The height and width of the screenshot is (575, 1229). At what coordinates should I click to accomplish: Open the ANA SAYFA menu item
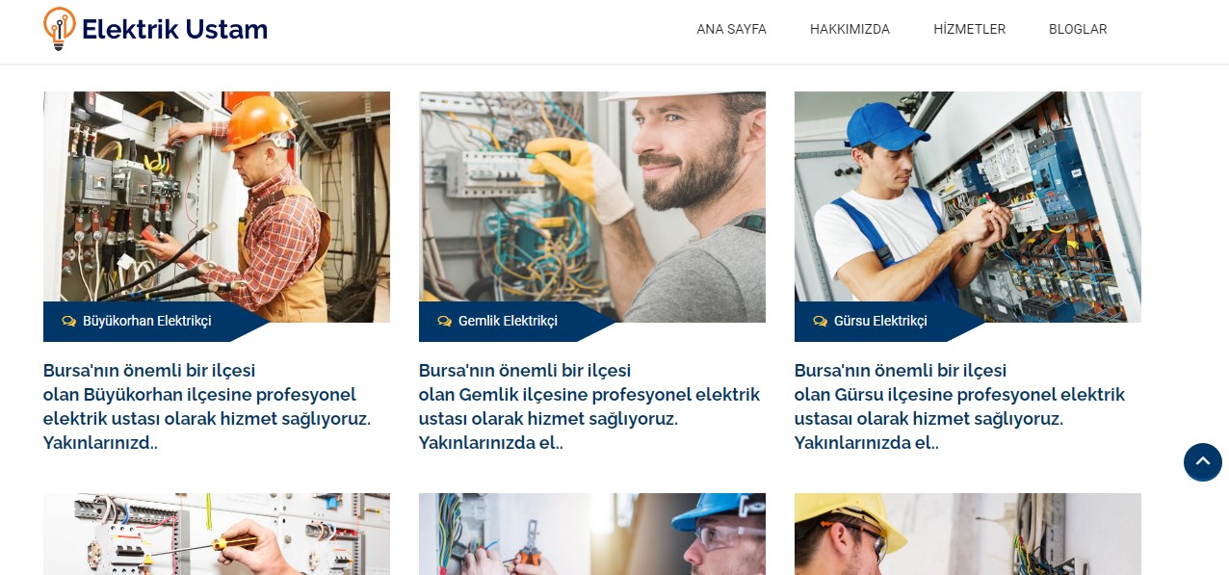pyautogui.click(x=732, y=29)
